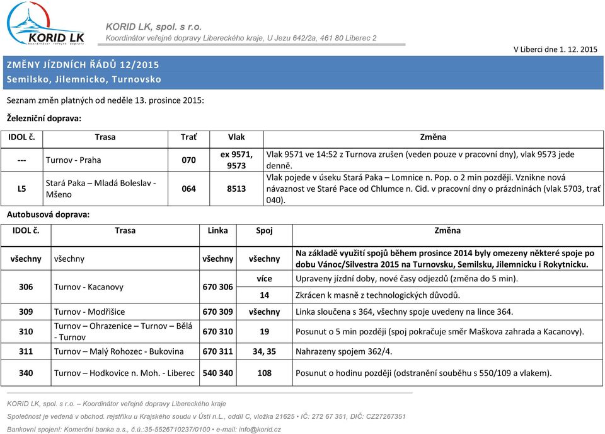Image resolution: width=605 pixels, height=434 pixels.
Task: Click the 'více' connection cell
Action: click(x=264, y=279)
